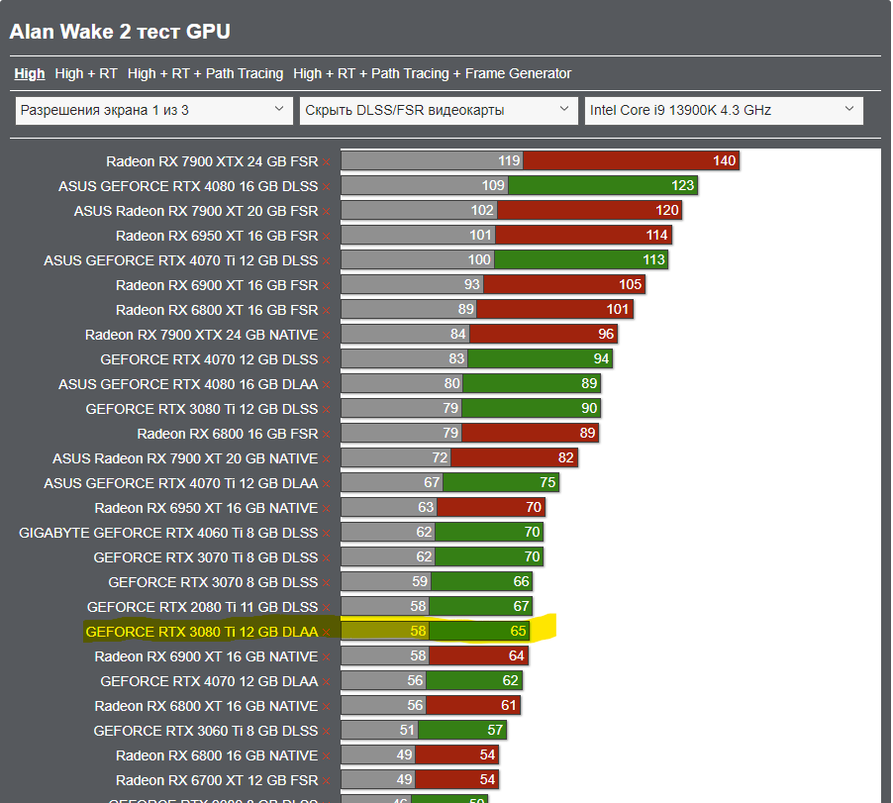Select label Radeon RX 7900 XTX 24 GB FSR
Screen dimensions: 893x803
tap(212, 161)
